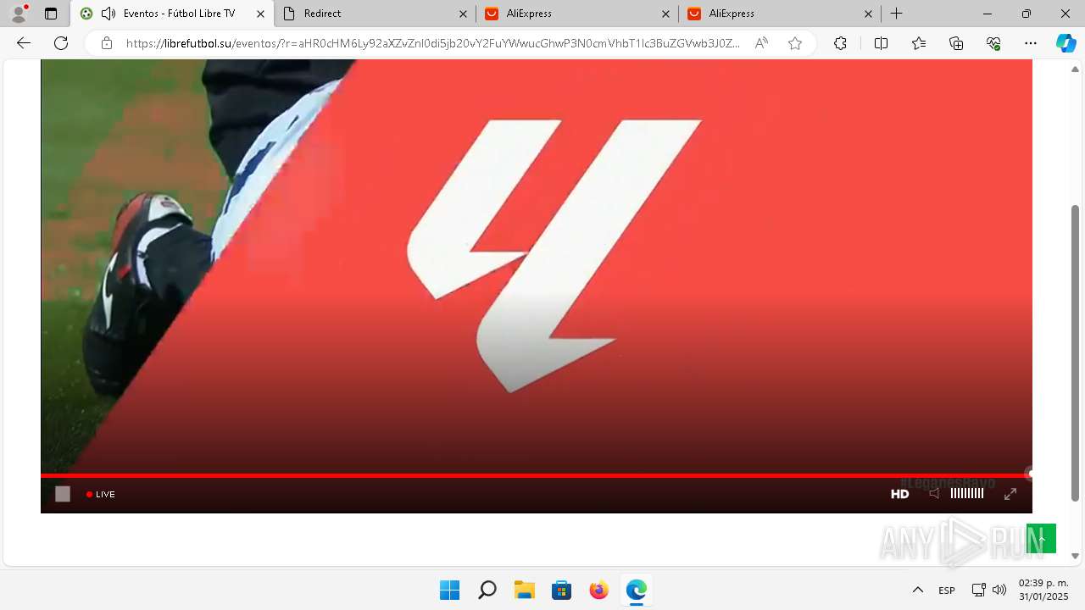The image size is (1085, 610).
Task: Open the Copilot sidebar
Action: tap(1066, 43)
